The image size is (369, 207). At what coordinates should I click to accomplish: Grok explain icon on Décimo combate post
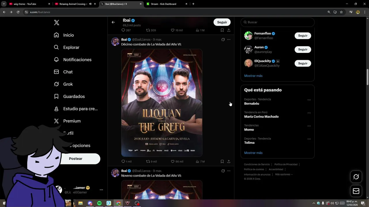coord(223,39)
